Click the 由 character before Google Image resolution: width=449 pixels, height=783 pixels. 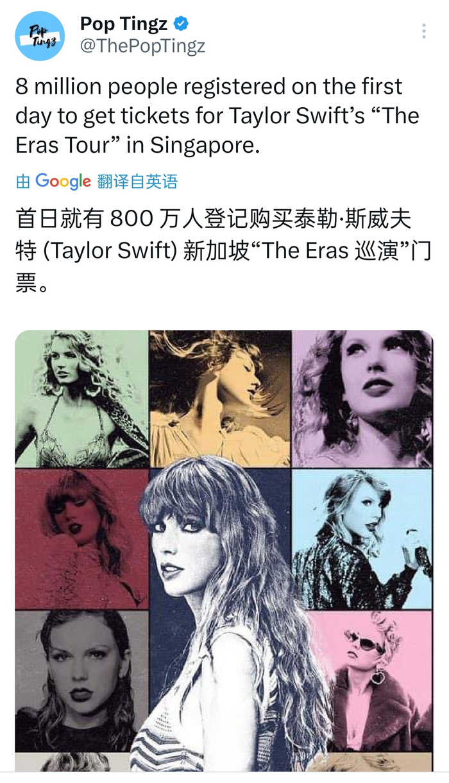(23, 182)
